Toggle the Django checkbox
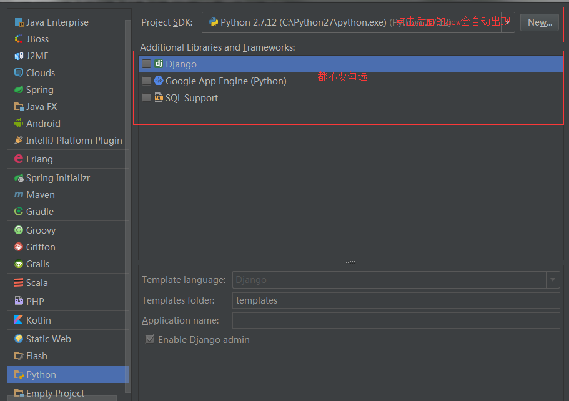The height and width of the screenshot is (401, 569). point(147,64)
